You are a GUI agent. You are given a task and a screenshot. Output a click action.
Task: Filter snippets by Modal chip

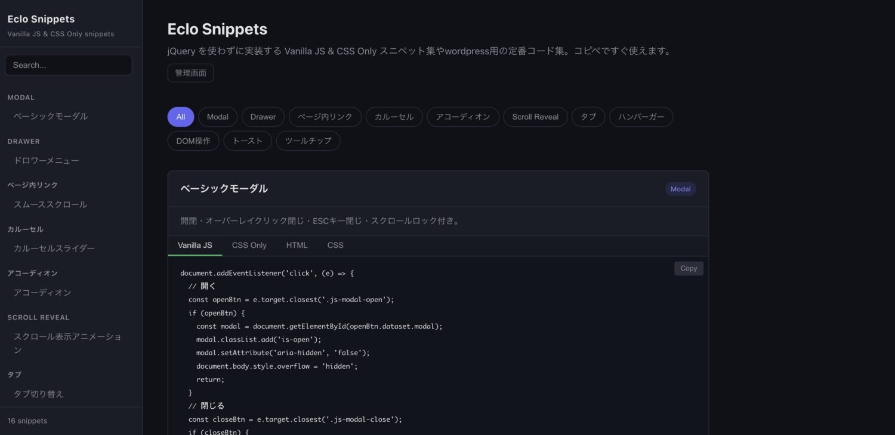(x=217, y=117)
